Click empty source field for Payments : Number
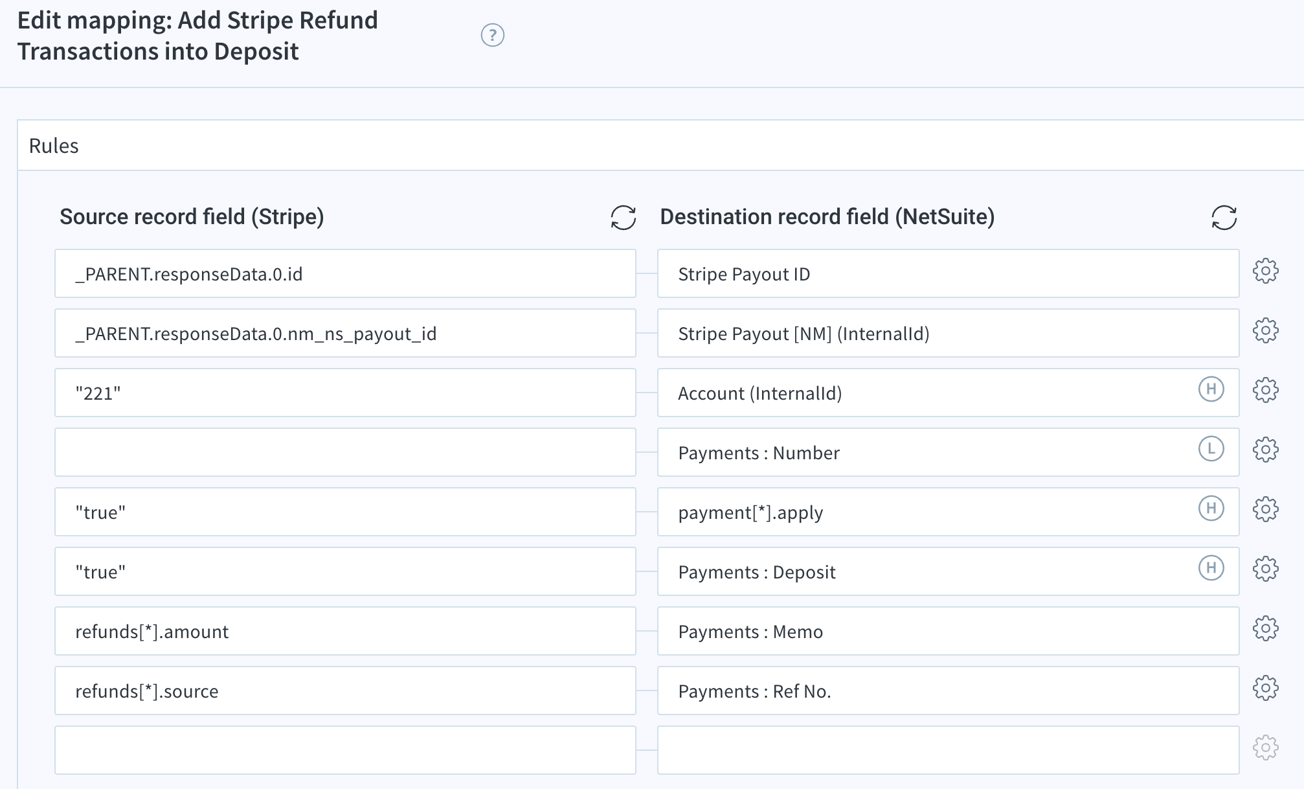The width and height of the screenshot is (1304, 789). 345,452
